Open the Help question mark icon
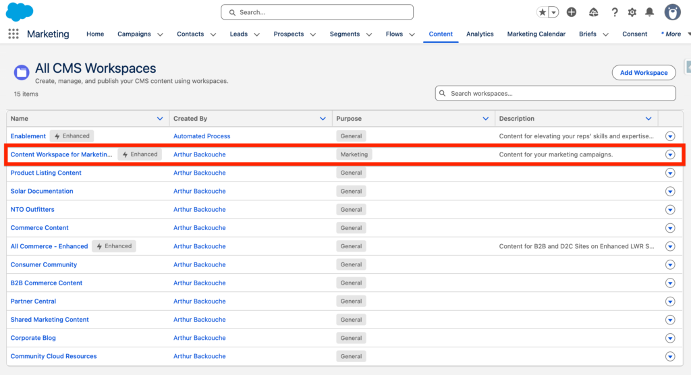The width and height of the screenshot is (691, 375). click(x=615, y=12)
